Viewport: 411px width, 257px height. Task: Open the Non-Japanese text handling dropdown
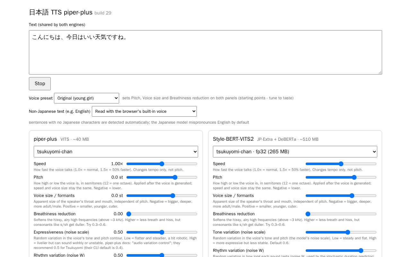(x=144, y=111)
